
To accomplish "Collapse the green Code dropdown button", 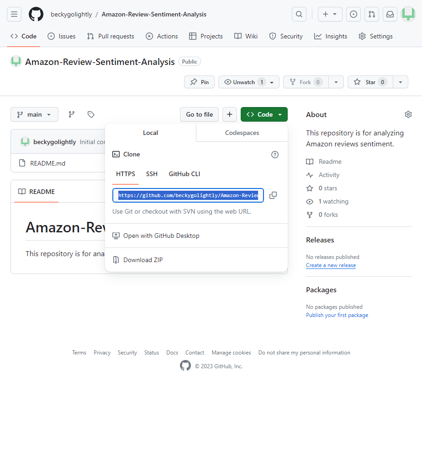I will (264, 114).
